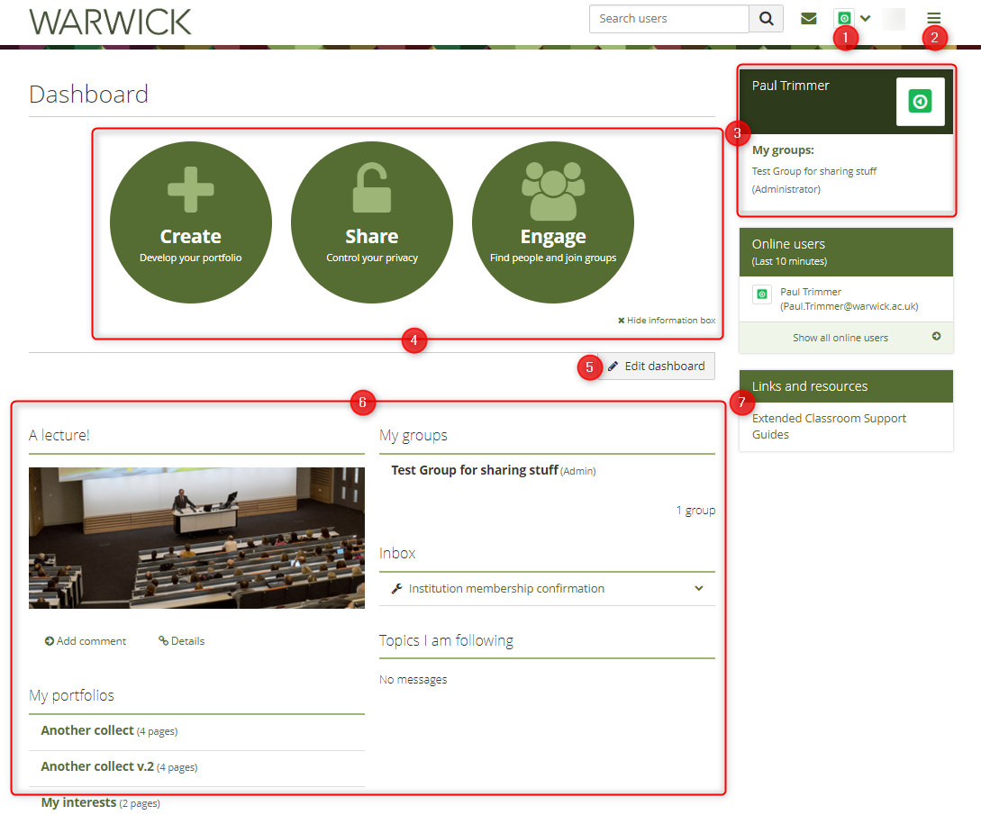Click the Create plus circle
The width and height of the screenshot is (981, 815).
191,223
